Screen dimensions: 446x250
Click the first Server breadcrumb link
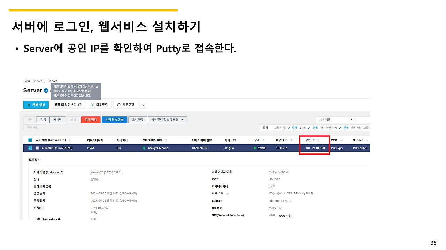click(37, 81)
